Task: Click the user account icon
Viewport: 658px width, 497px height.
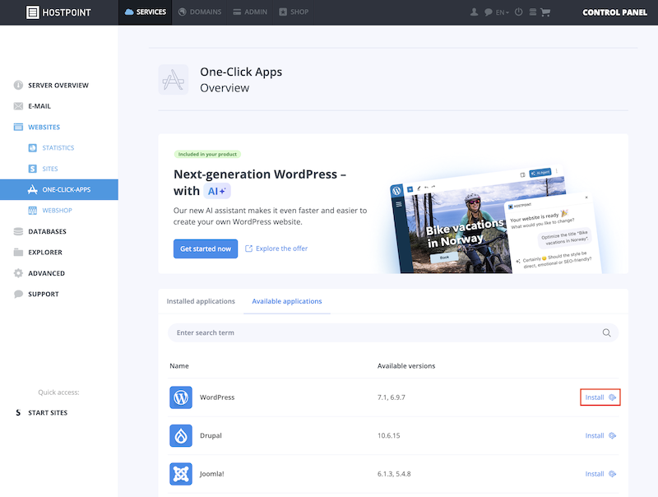Action: [474, 12]
